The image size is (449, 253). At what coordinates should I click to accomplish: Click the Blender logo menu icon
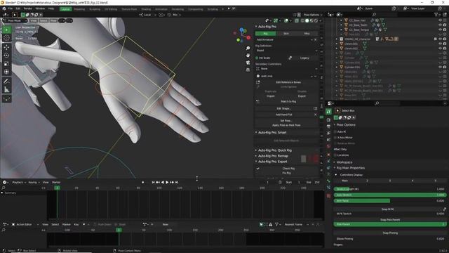4,8
